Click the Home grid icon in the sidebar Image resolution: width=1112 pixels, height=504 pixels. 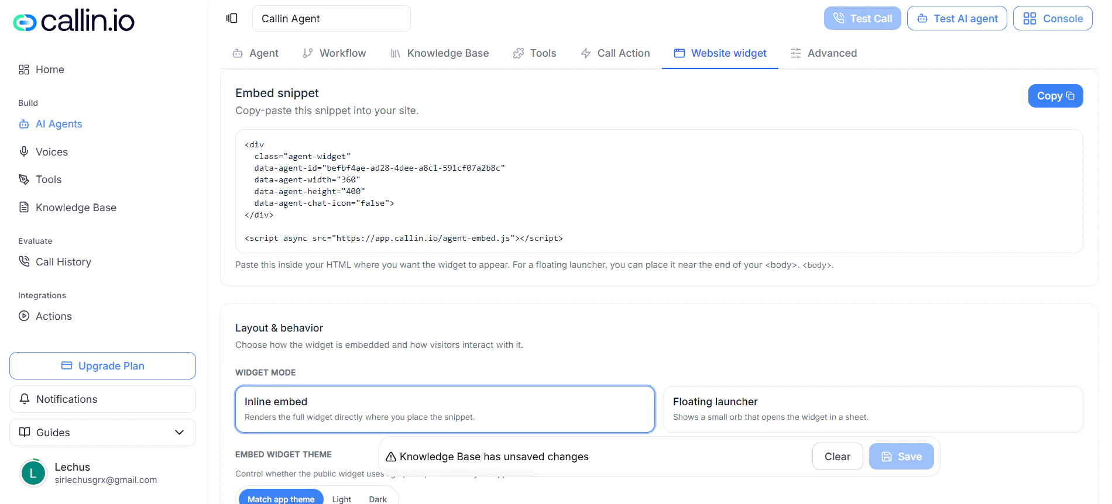[24, 70]
